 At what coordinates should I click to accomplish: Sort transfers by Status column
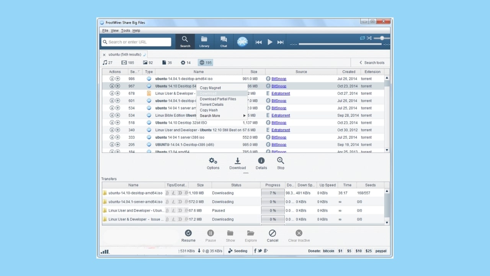(x=236, y=185)
